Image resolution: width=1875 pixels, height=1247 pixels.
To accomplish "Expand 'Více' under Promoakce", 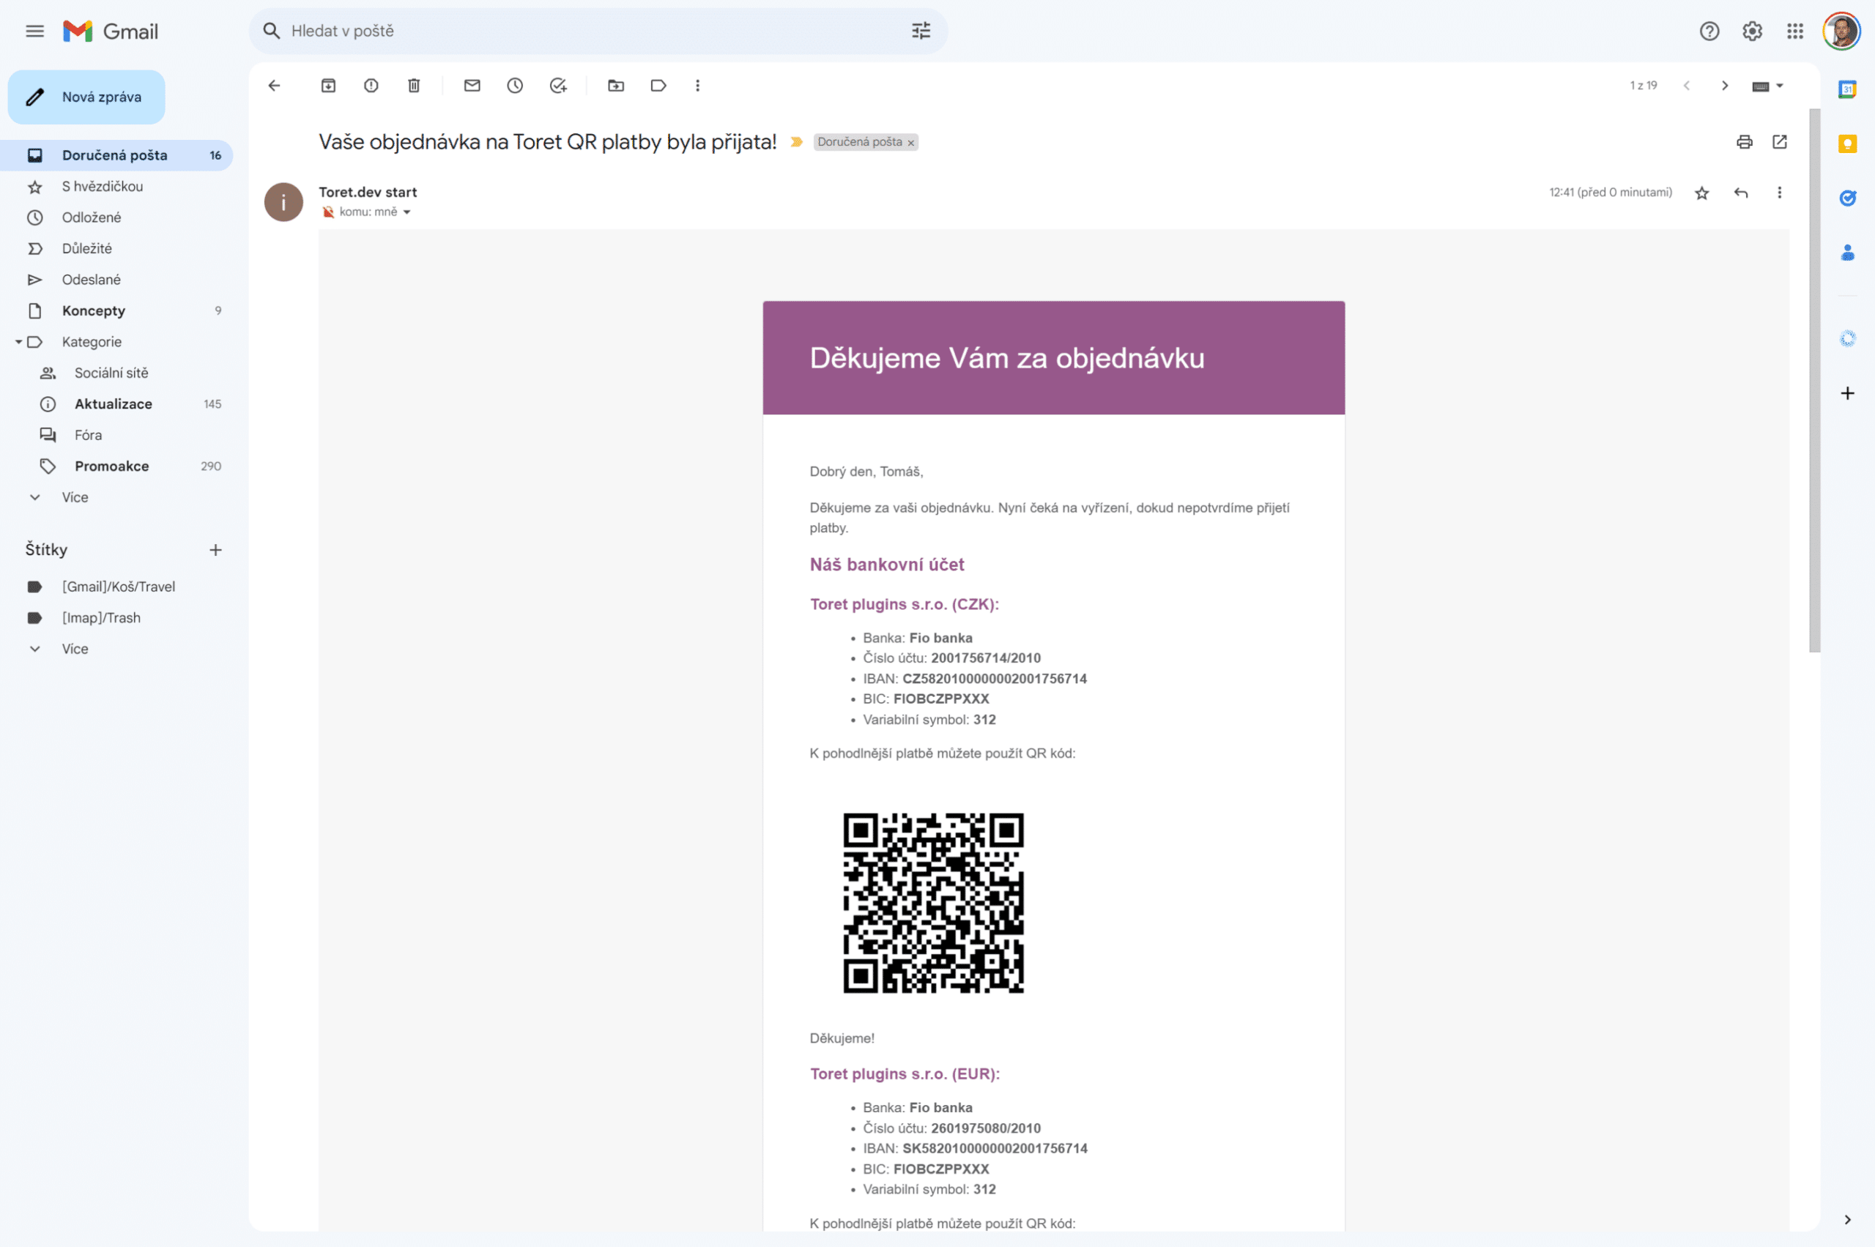I will 75,497.
